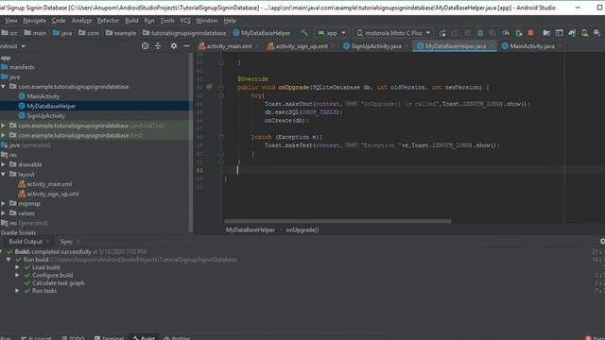
Task: Open the Navigate menu
Action: click(x=34, y=21)
